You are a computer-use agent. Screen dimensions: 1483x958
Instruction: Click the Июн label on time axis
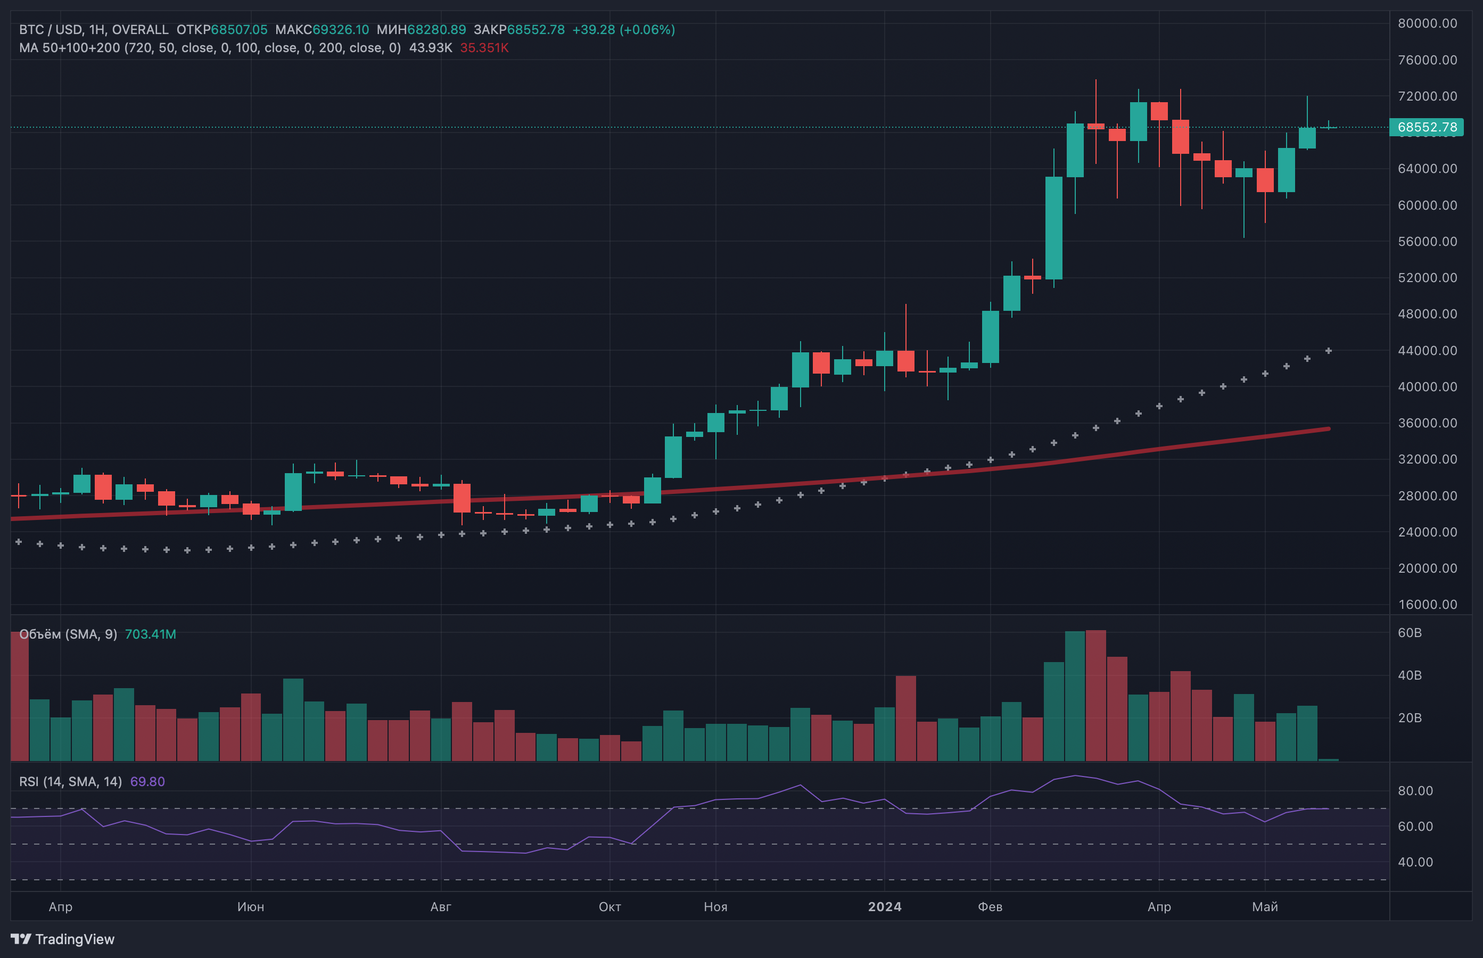pyautogui.click(x=251, y=906)
